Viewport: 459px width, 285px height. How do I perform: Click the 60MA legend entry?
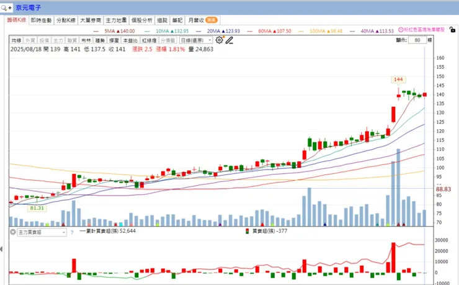pos(269,31)
